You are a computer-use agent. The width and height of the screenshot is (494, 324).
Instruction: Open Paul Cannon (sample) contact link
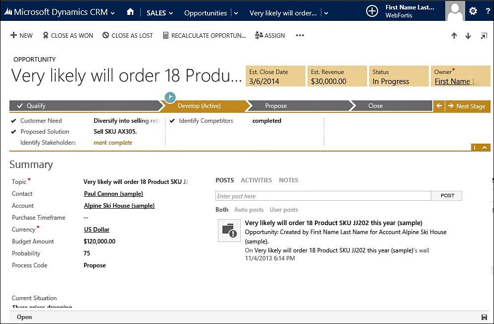pos(113,194)
